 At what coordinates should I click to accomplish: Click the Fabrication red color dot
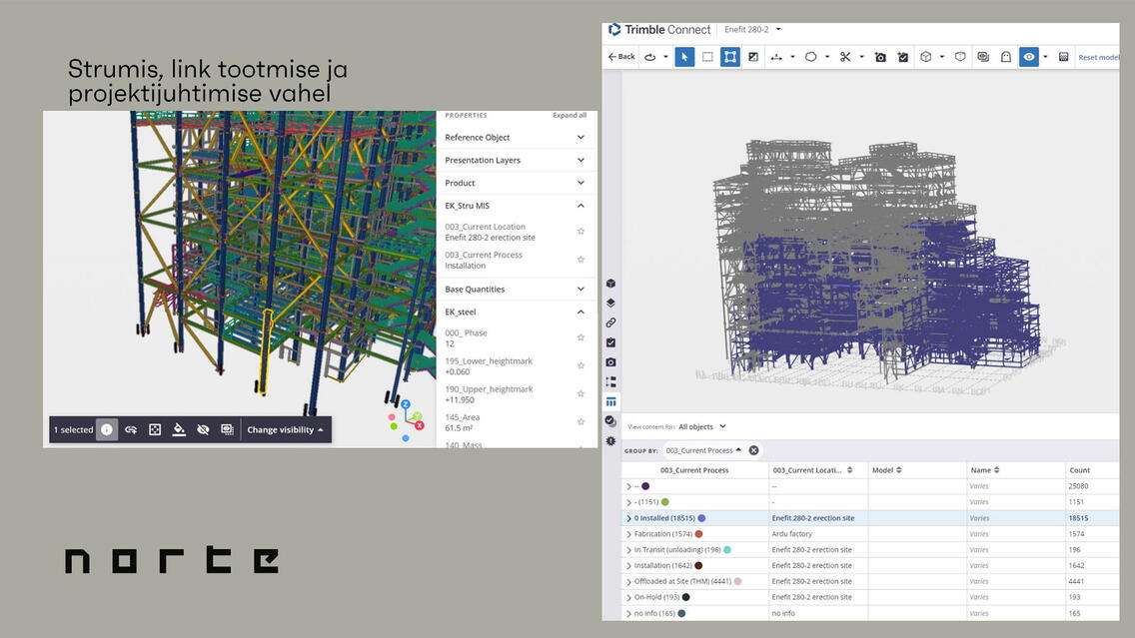coord(698,534)
